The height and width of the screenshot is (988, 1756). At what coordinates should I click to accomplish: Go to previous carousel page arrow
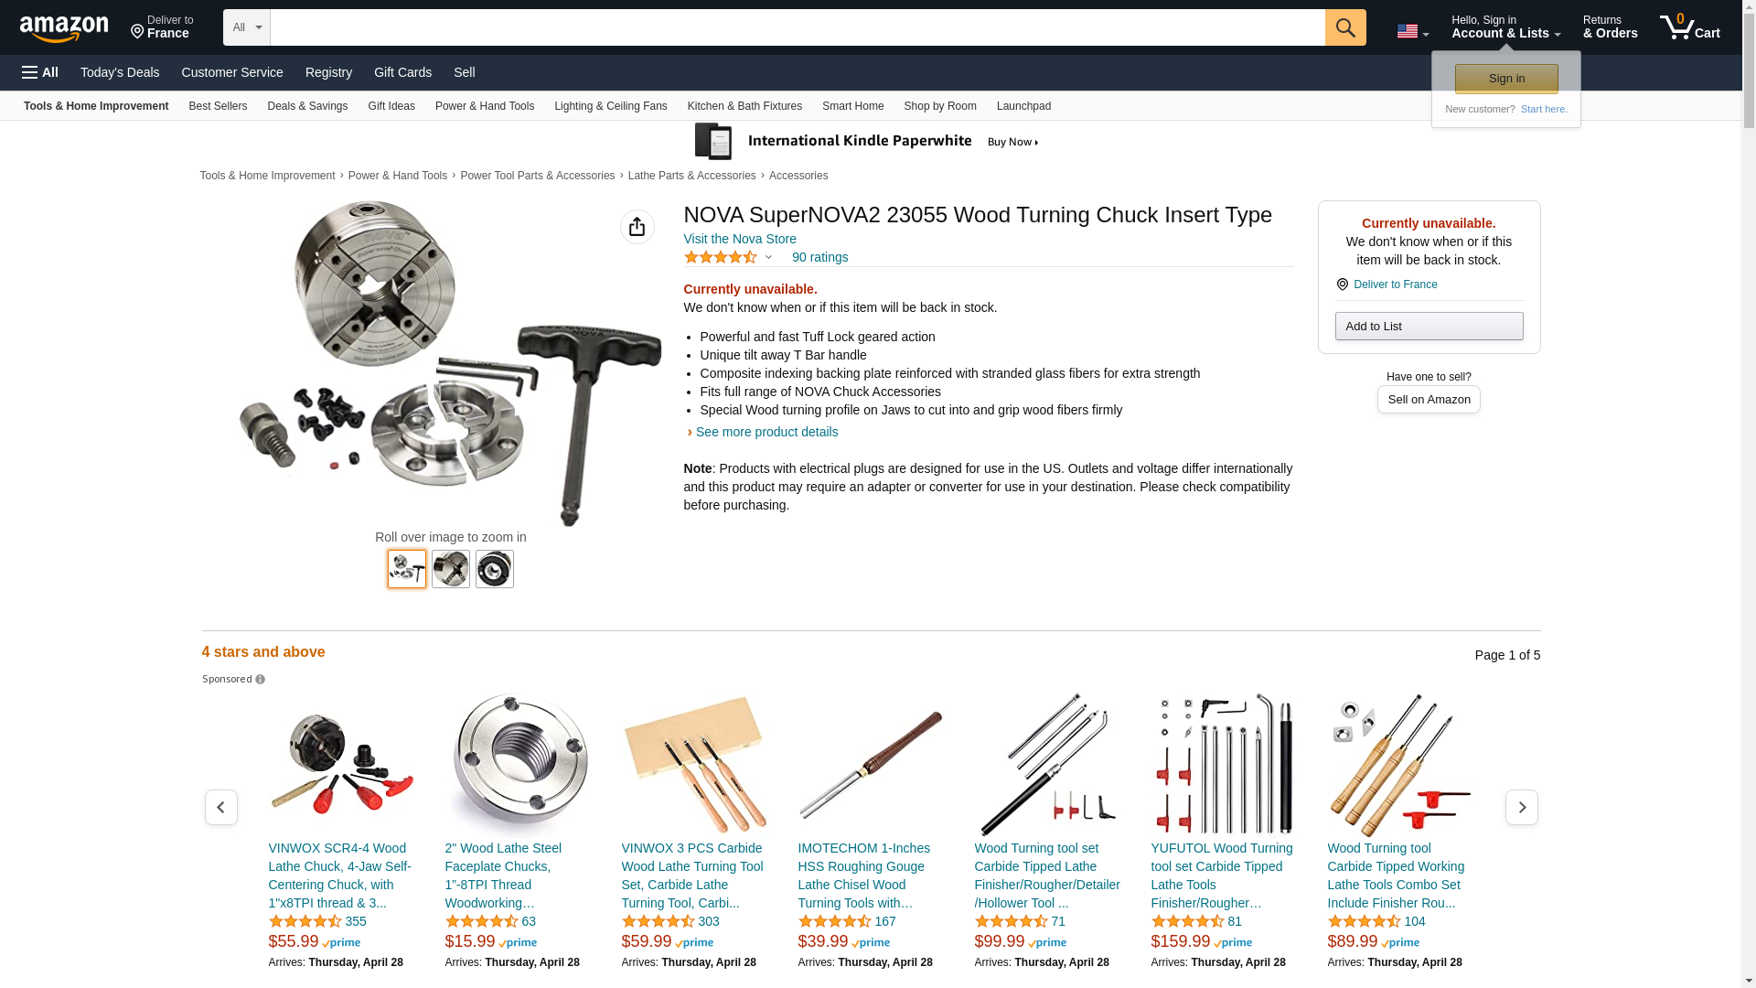click(x=220, y=807)
